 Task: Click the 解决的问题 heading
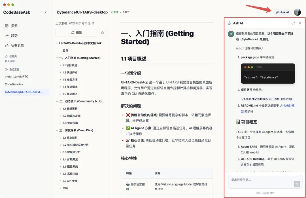point(131,106)
